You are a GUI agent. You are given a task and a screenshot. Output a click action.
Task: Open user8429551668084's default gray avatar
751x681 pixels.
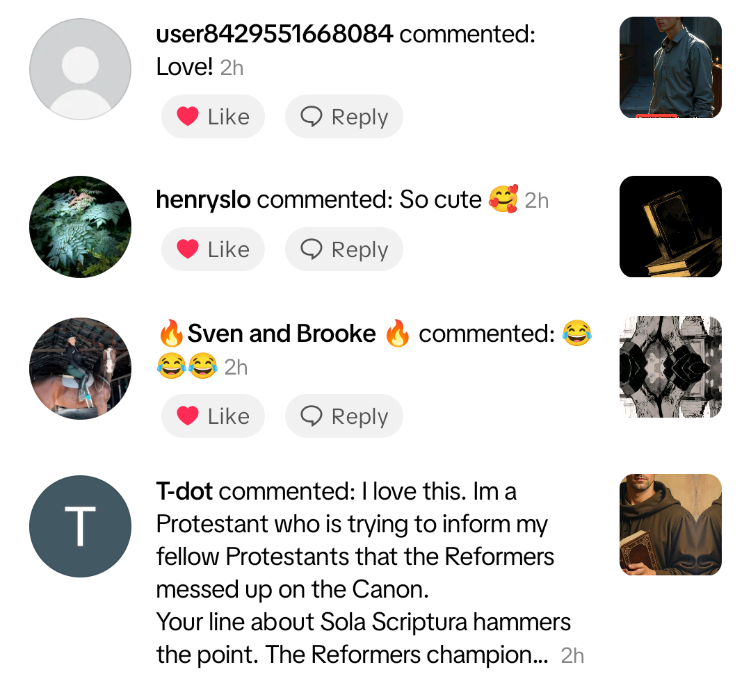[81, 69]
